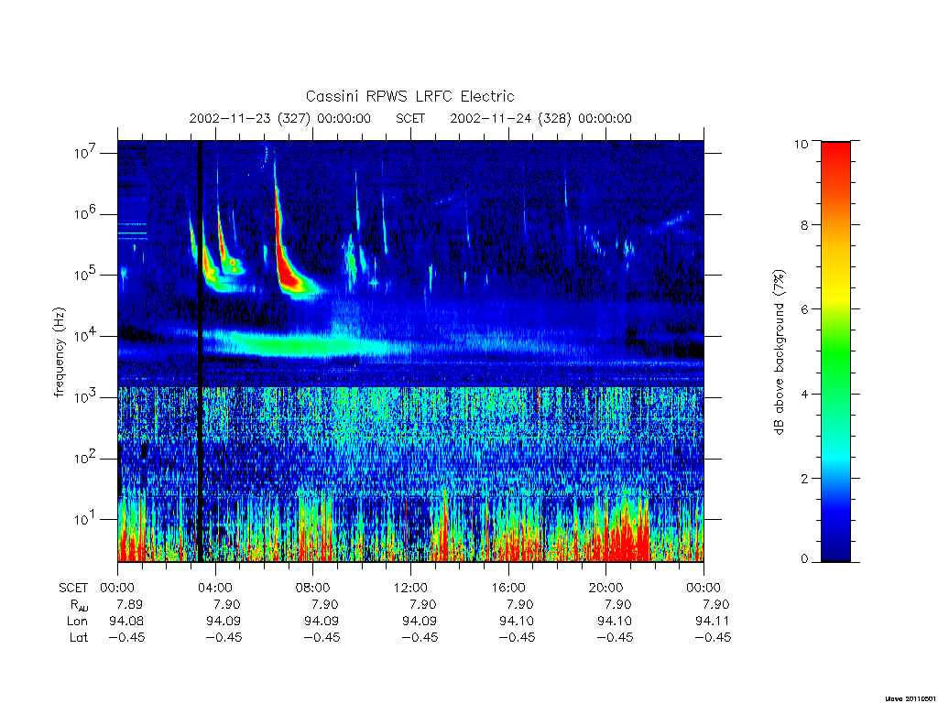The height and width of the screenshot is (703, 938).
Task: Click the longitude value '94.11'
Action: [713, 622]
